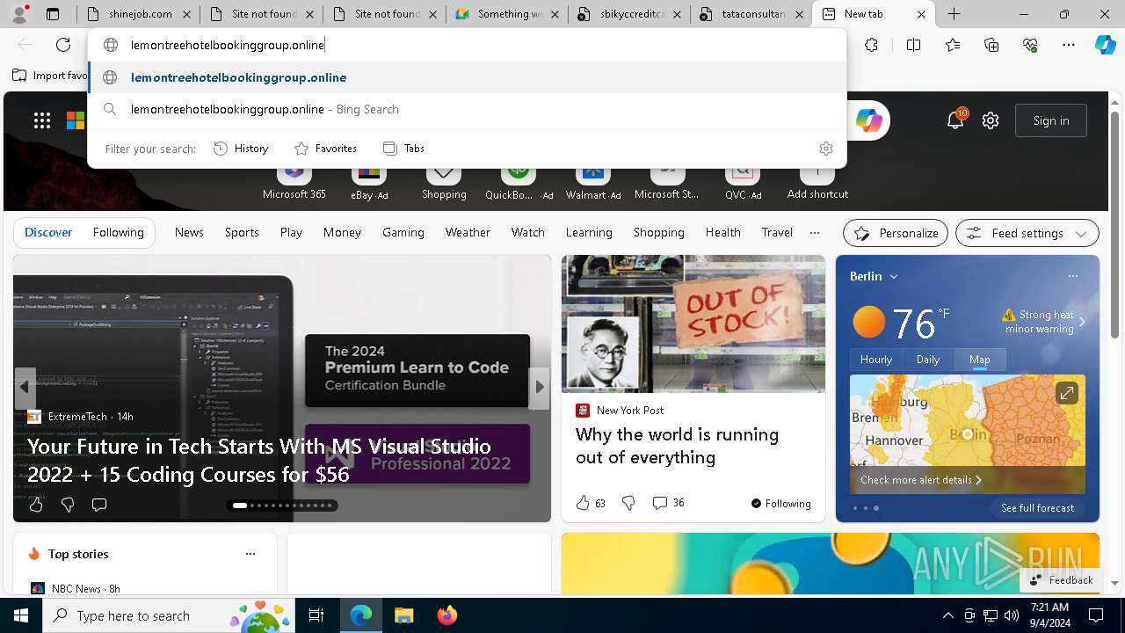
Task: Open the weather card more options
Action: click(x=1073, y=276)
